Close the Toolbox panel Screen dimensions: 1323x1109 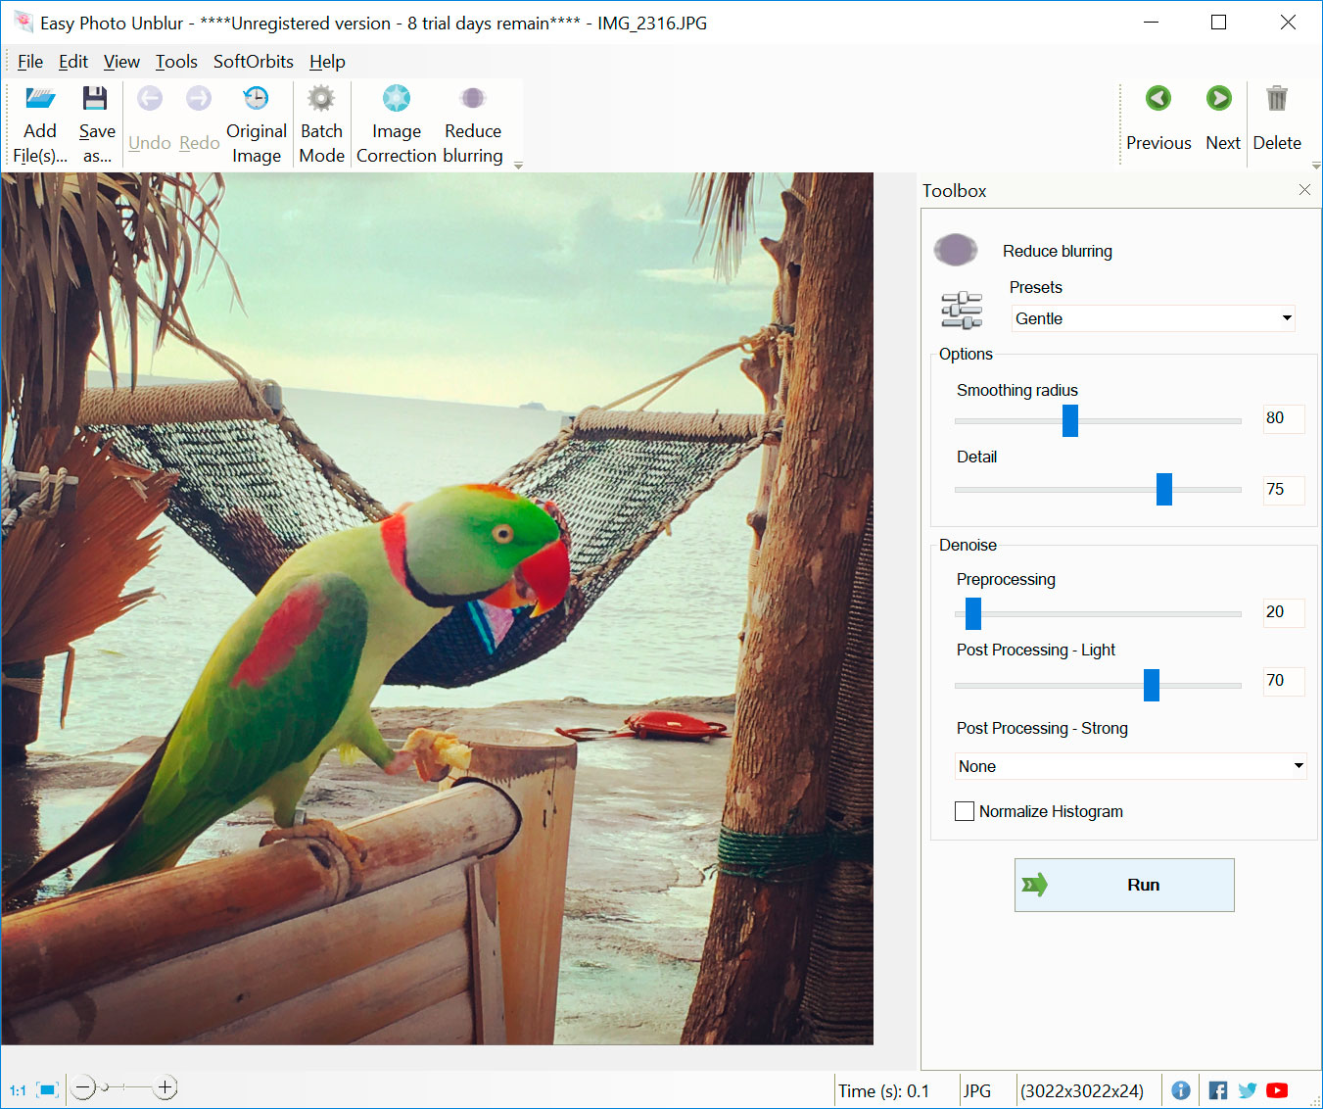click(x=1304, y=190)
